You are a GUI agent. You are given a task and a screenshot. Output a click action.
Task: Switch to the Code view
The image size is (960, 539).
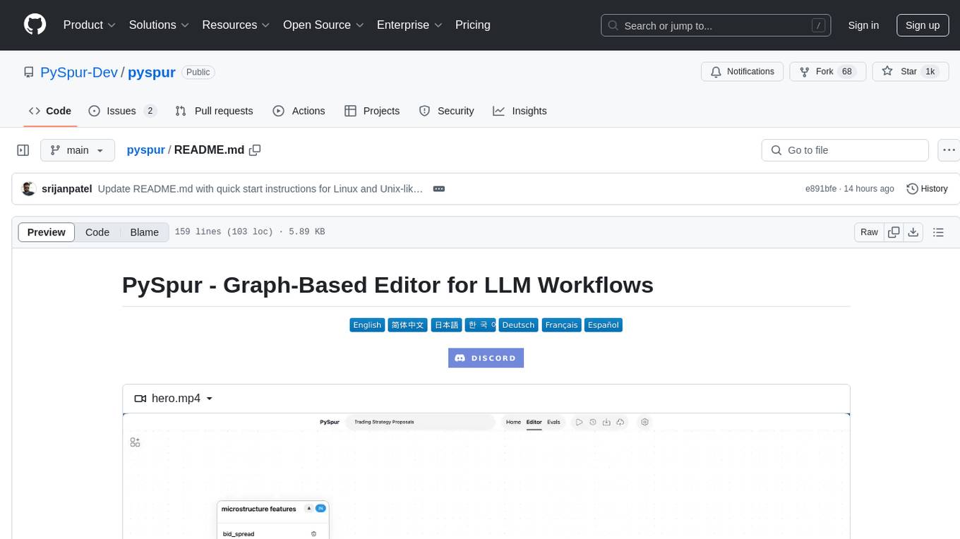click(97, 232)
